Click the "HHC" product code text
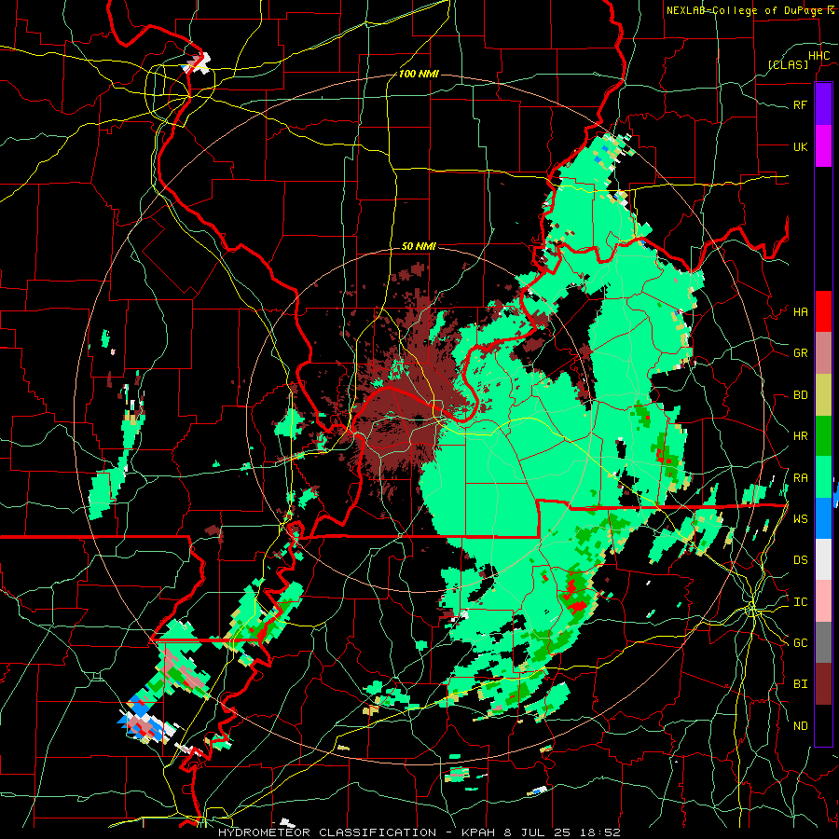 (818, 56)
